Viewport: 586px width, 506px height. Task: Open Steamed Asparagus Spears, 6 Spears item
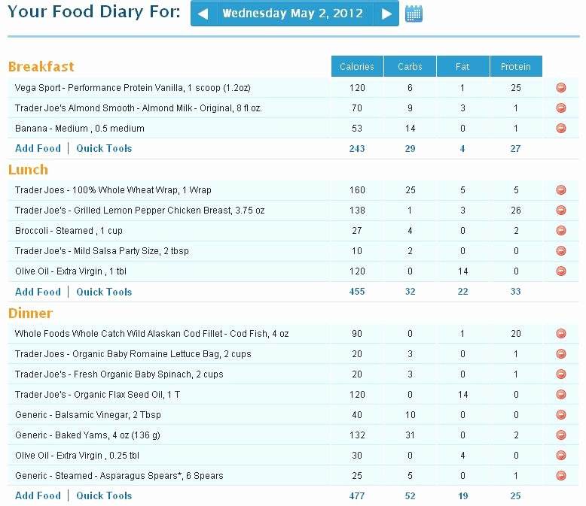pyautogui.click(x=119, y=476)
